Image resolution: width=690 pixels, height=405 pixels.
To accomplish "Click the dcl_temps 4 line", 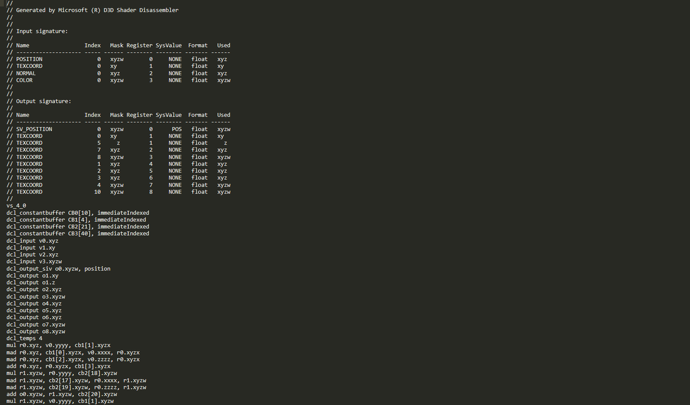I will (24, 338).
